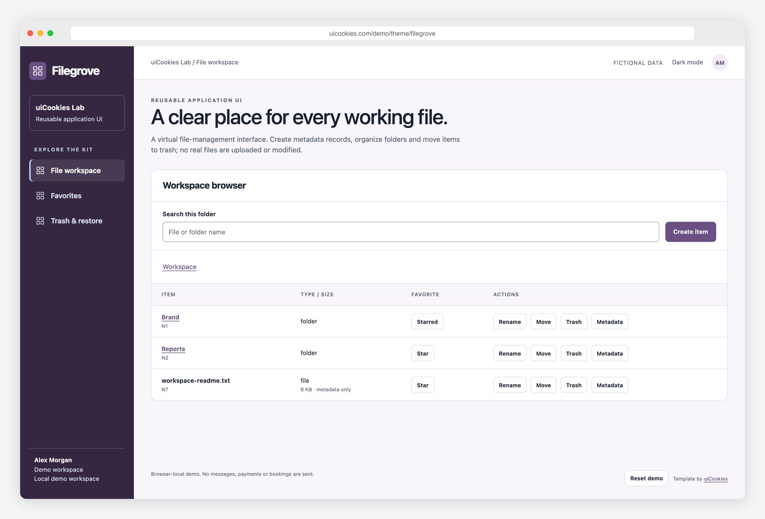Viewport: 765px width, 519px height.
Task: Open the Reports folder link
Action: click(x=173, y=349)
